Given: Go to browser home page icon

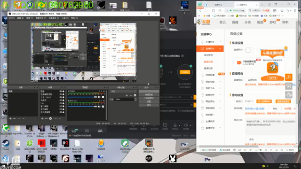Looking at the screenshot, I should pos(220,10).
